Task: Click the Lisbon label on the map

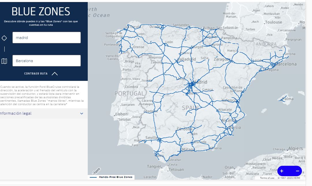Action: [x=122, y=114]
